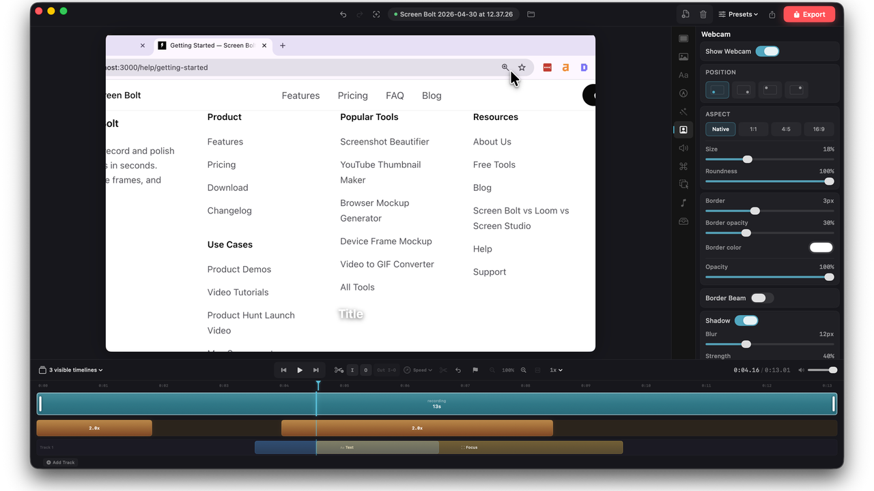Add a flag marker on the timeline

[476, 370]
